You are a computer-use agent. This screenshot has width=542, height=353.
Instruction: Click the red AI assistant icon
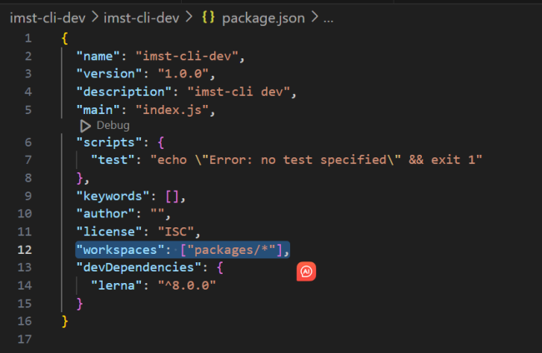coord(306,271)
